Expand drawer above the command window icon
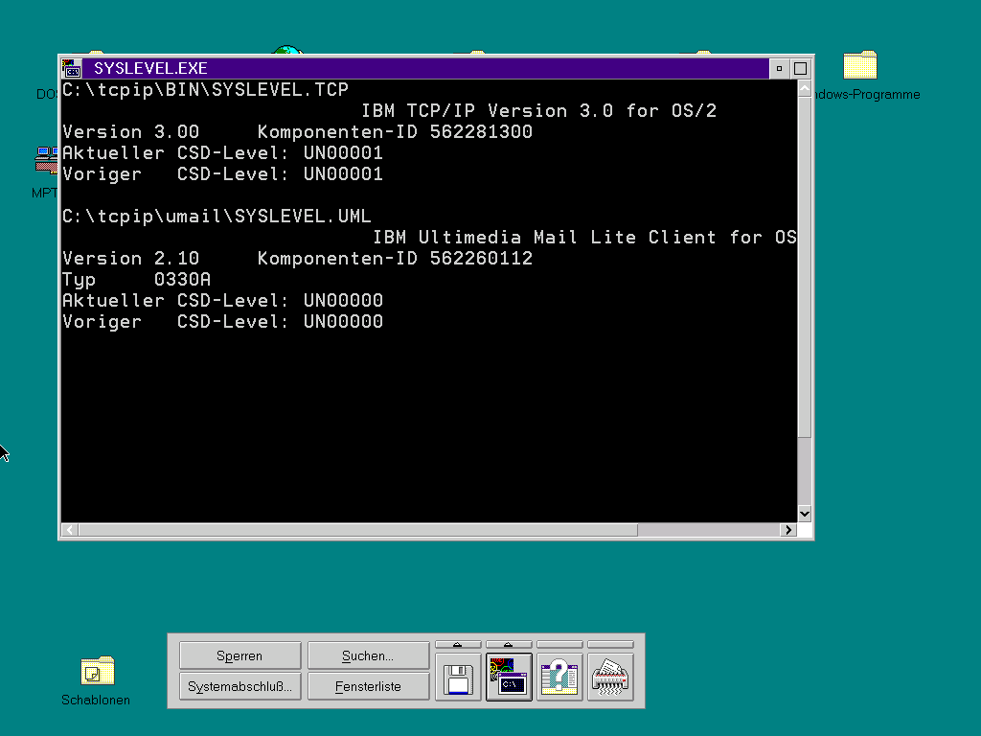This screenshot has width=981, height=736. 509,645
